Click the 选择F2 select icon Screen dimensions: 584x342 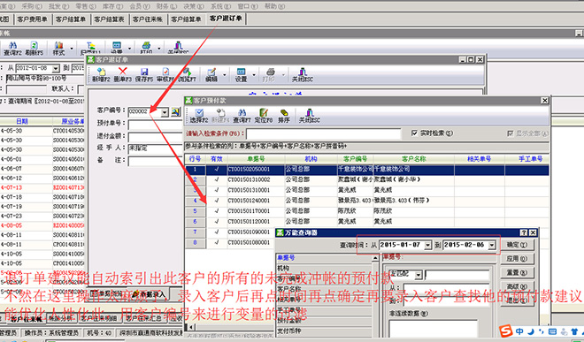(199, 113)
